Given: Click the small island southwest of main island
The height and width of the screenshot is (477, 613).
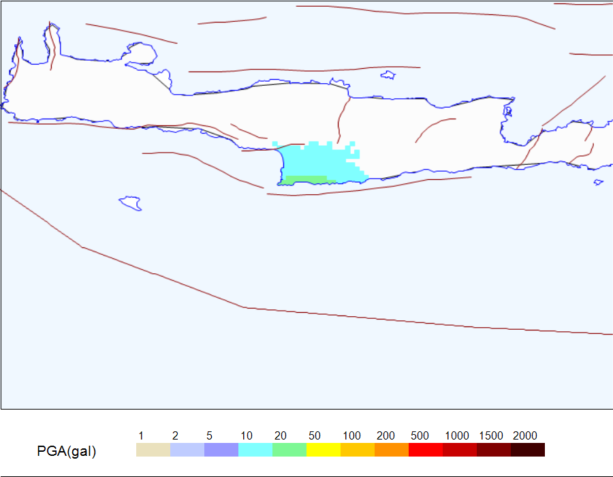Looking at the screenshot, I should pos(131,203).
